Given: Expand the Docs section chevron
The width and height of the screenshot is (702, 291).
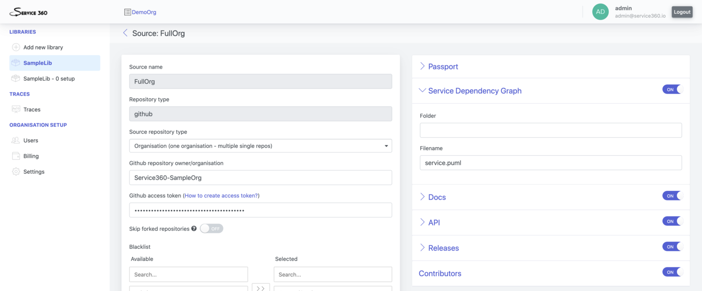Looking at the screenshot, I should [x=422, y=197].
